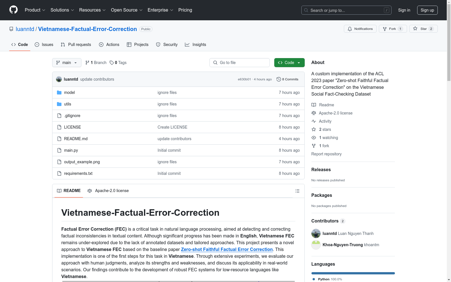Click luanntd avatar in commit row
The image size is (451, 282).
[59, 79]
